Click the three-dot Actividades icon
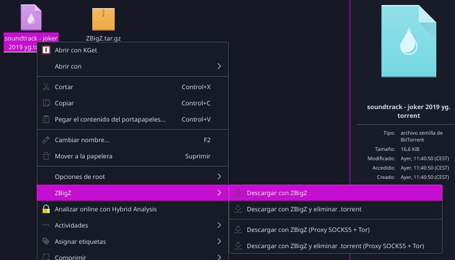This screenshot has height=260, width=455. [x=46, y=225]
